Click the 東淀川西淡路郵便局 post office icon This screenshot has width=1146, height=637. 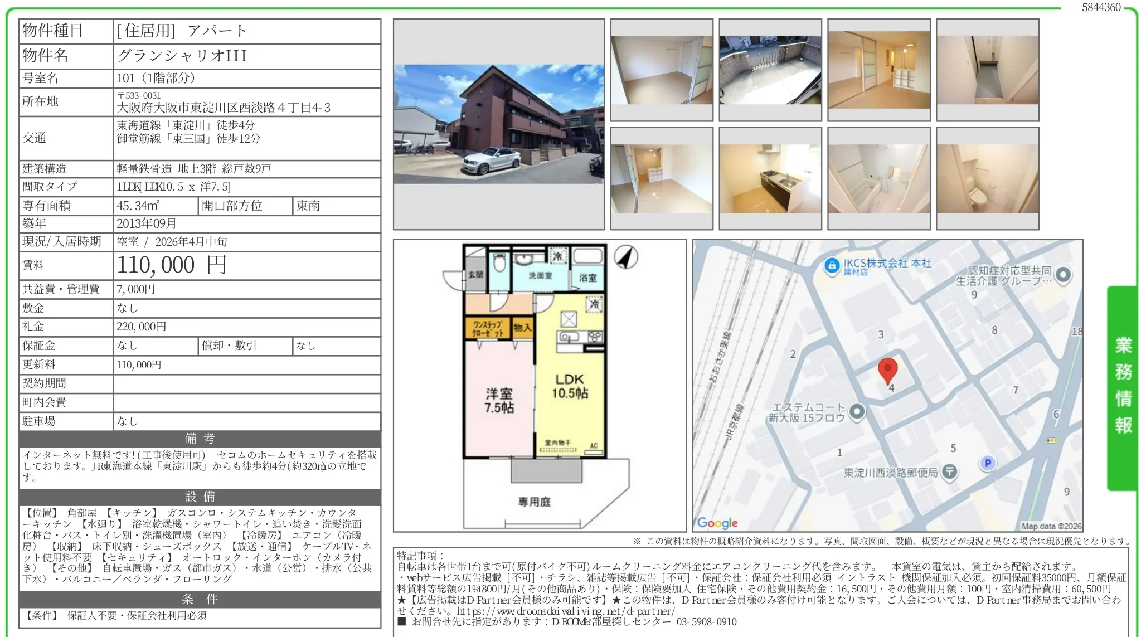point(949,472)
